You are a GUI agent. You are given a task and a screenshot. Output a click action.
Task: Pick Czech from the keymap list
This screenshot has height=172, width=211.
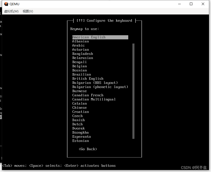click(x=77, y=116)
